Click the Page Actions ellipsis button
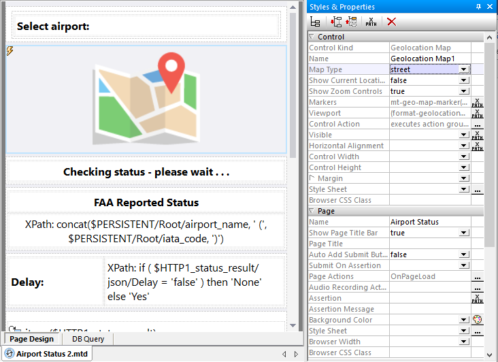The width and height of the screenshot is (498, 362). pos(477,276)
